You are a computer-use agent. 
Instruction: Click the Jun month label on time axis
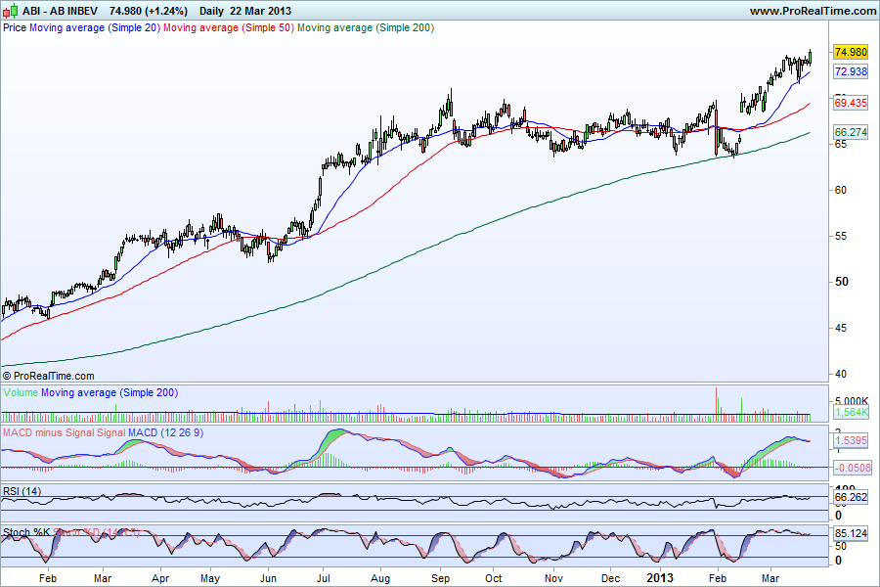coord(268,578)
